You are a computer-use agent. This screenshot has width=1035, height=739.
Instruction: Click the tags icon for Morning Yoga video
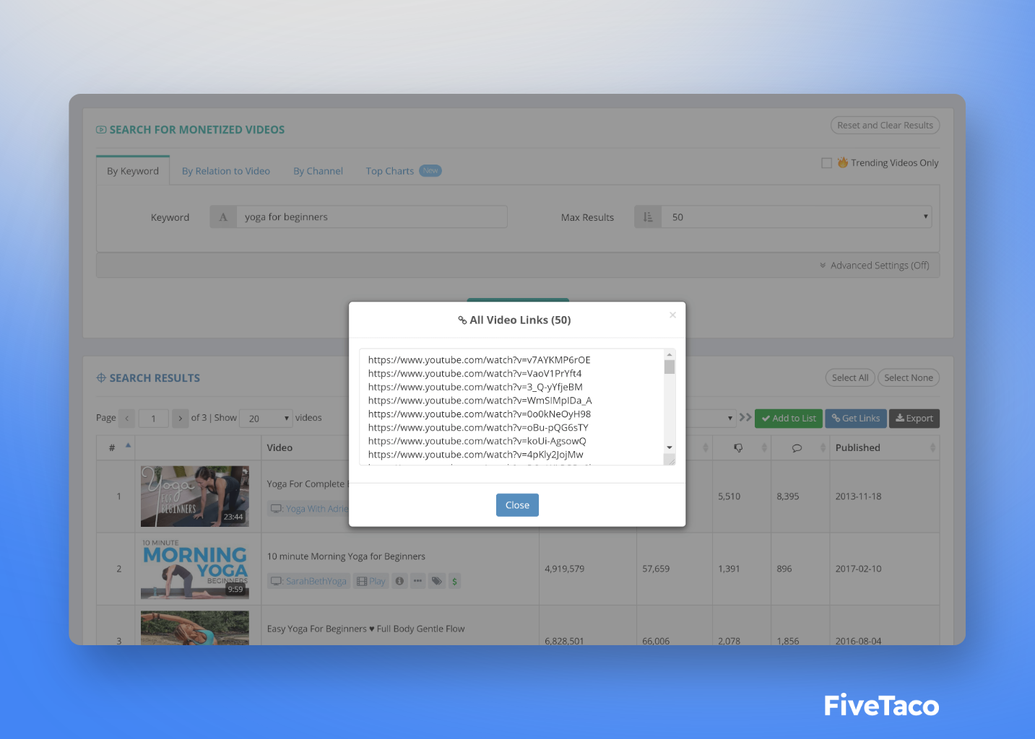(436, 581)
